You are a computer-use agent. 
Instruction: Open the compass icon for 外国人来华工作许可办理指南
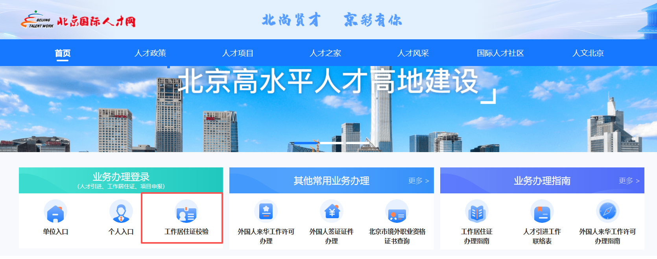tap(608, 211)
